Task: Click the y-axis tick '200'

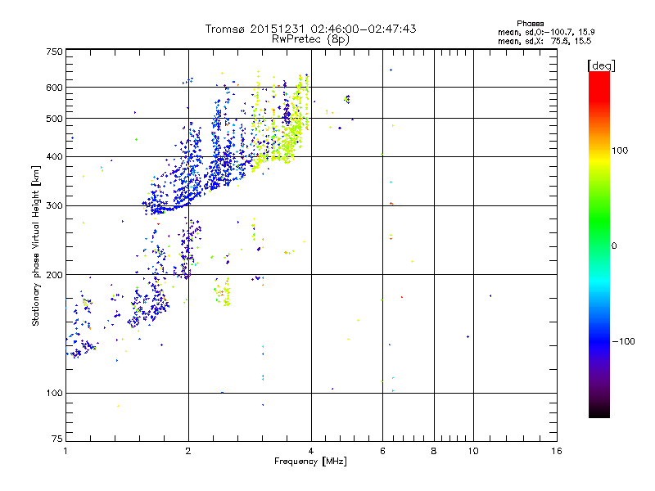Action: (x=54, y=275)
